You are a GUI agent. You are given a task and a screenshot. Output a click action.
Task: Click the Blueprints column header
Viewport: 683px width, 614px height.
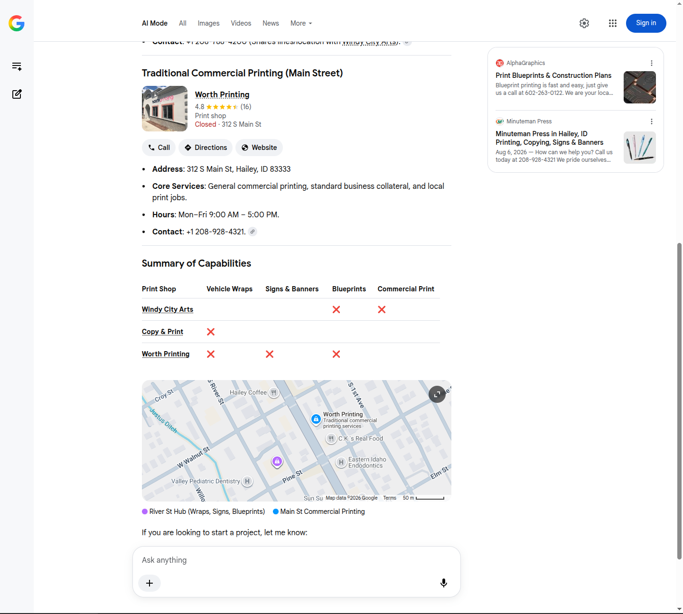coord(349,289)
